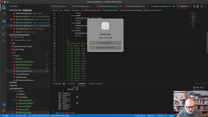This screenshot has height=117, width=208.
Task: Switch to the BinaryFloatOp.java editor tab
Action: [135, 6]
